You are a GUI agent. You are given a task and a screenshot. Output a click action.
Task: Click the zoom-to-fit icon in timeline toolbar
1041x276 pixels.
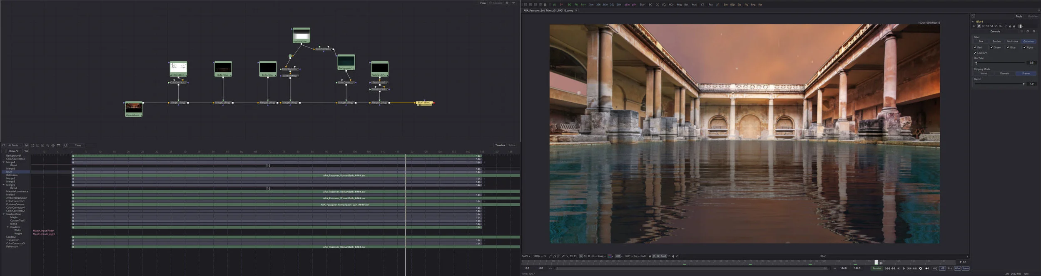coord(33,145)
